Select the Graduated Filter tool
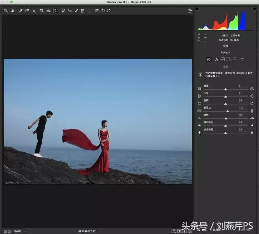Screen dimensions: 259x234 tap(83, 11)
